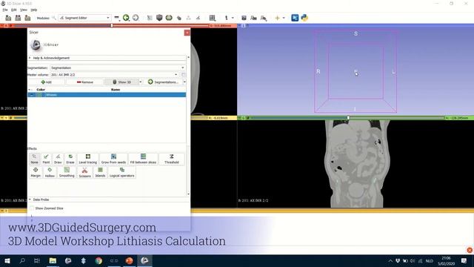Click the segment color swatch in table
Screen dimensions: 474x267
pos(39,95)
